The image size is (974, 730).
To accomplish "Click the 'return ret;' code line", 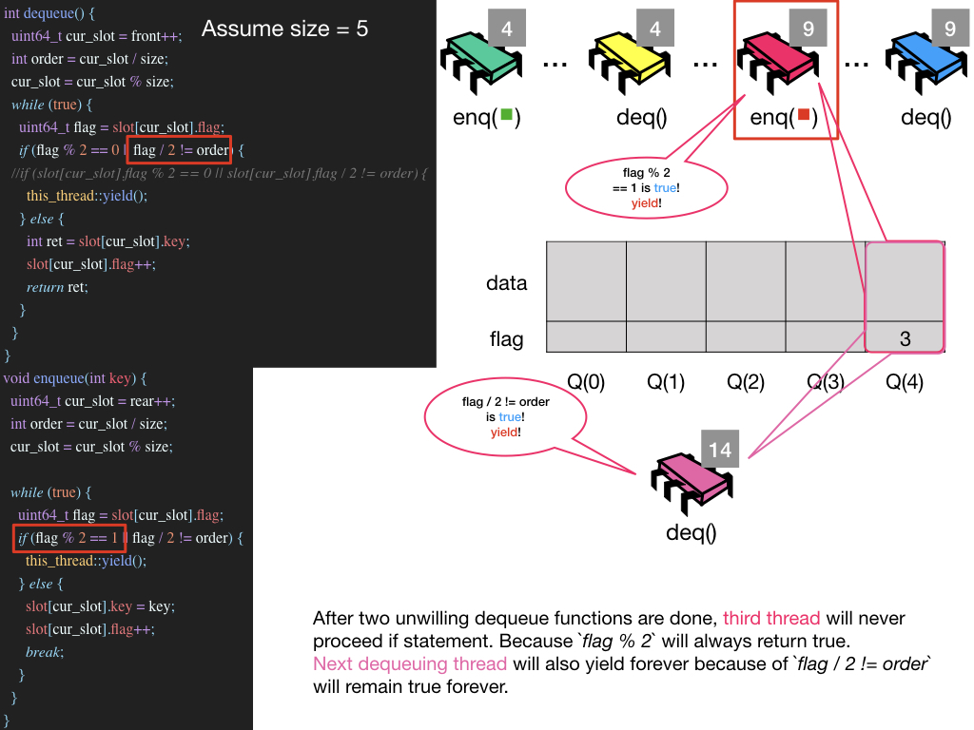I will click(57, 287).
